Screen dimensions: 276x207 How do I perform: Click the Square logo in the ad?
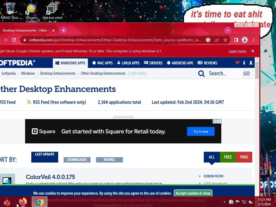coord(43,131)
